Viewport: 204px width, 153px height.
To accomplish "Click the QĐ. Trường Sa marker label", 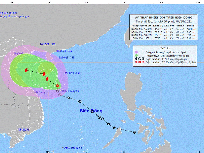I will pos(71,148).
